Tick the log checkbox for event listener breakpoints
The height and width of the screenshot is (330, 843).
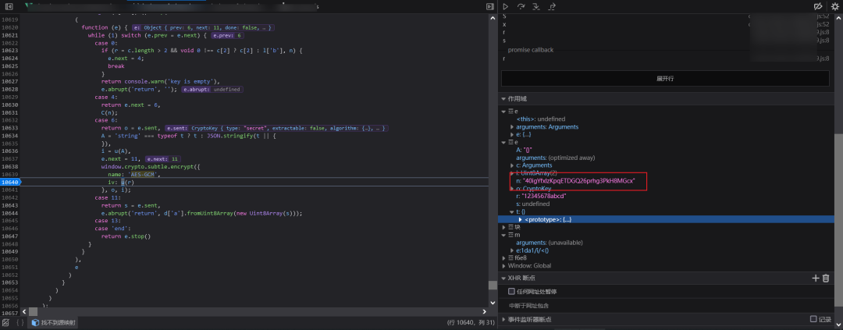(813, 319)
